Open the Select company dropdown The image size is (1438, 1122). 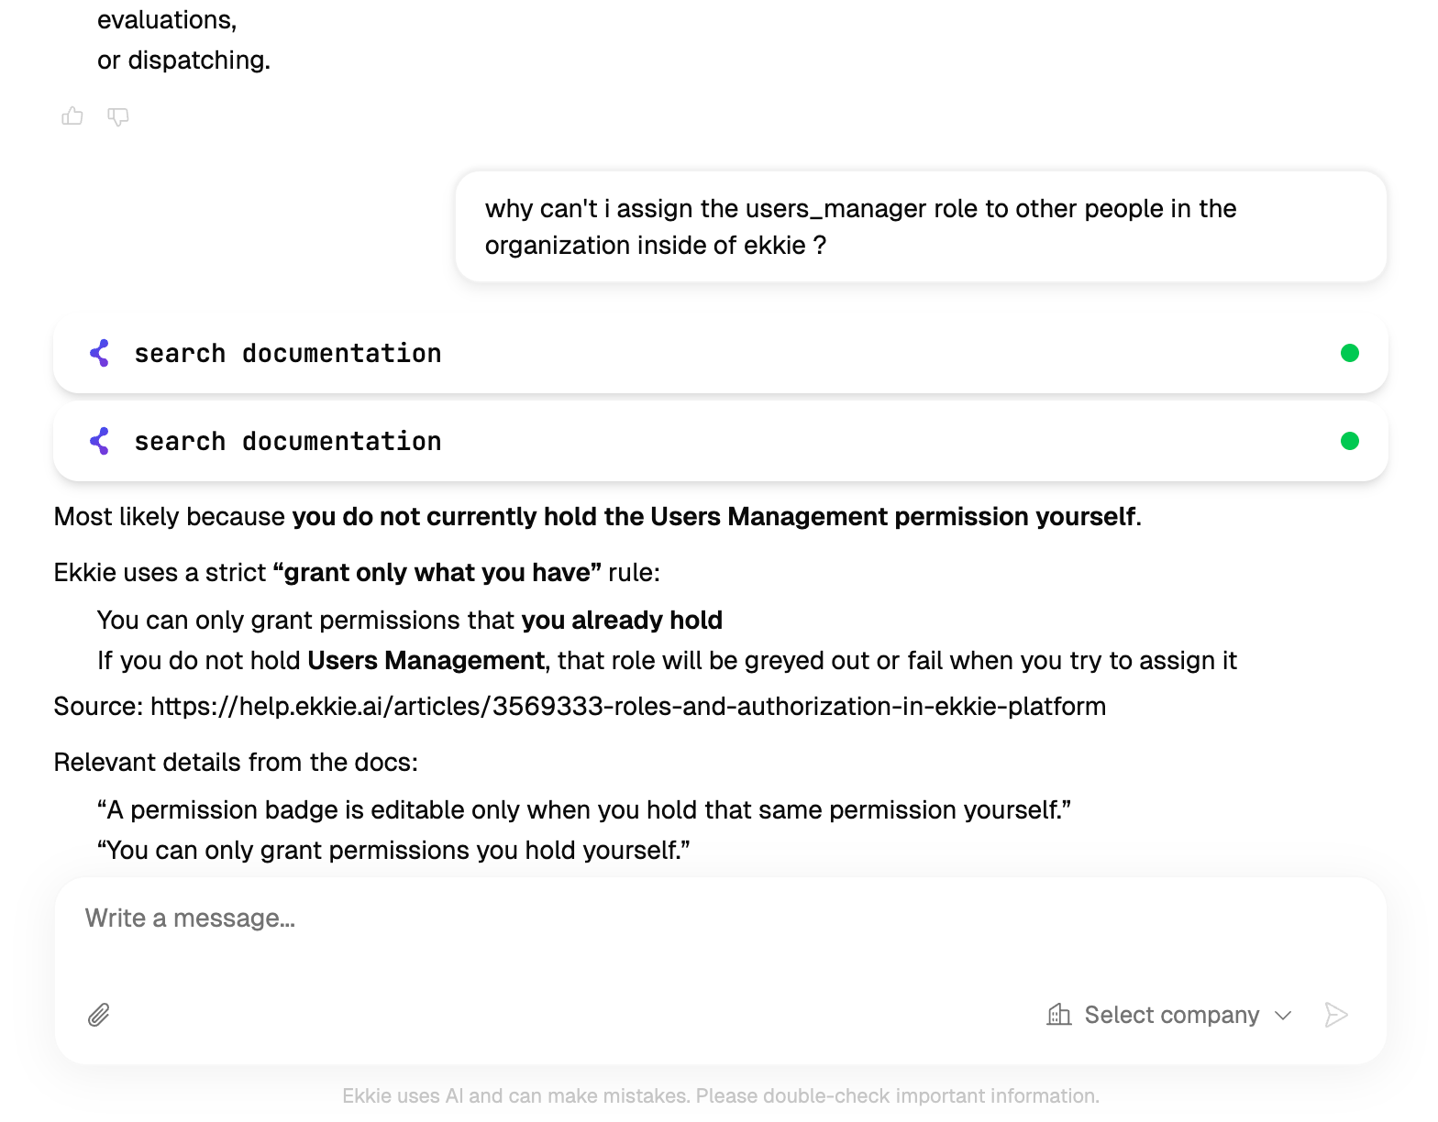coord(1170,1015)
